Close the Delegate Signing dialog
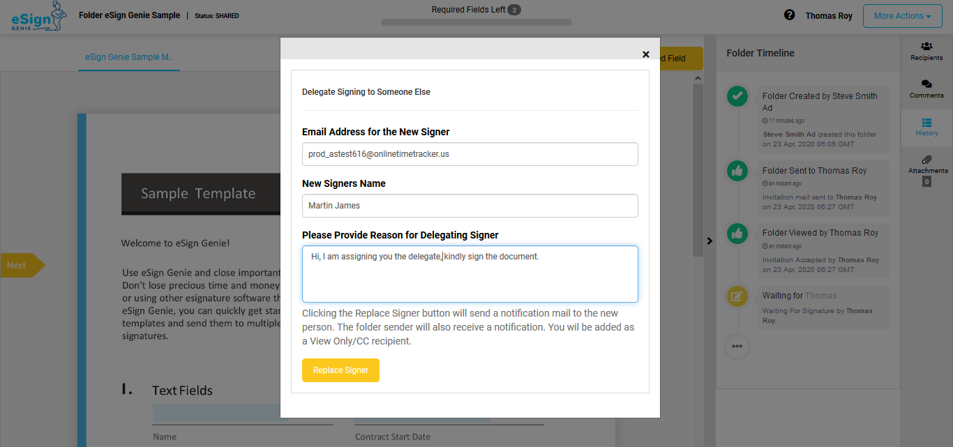The height and width of the screenshot is (447, 953). point(645,54)
